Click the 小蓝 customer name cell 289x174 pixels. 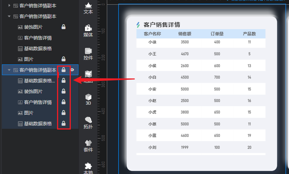point(152,136)
